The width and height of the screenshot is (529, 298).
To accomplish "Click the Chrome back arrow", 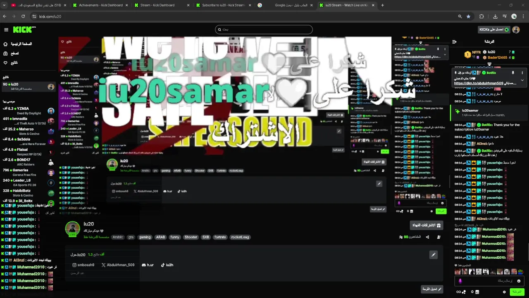I will coord(5,17).
